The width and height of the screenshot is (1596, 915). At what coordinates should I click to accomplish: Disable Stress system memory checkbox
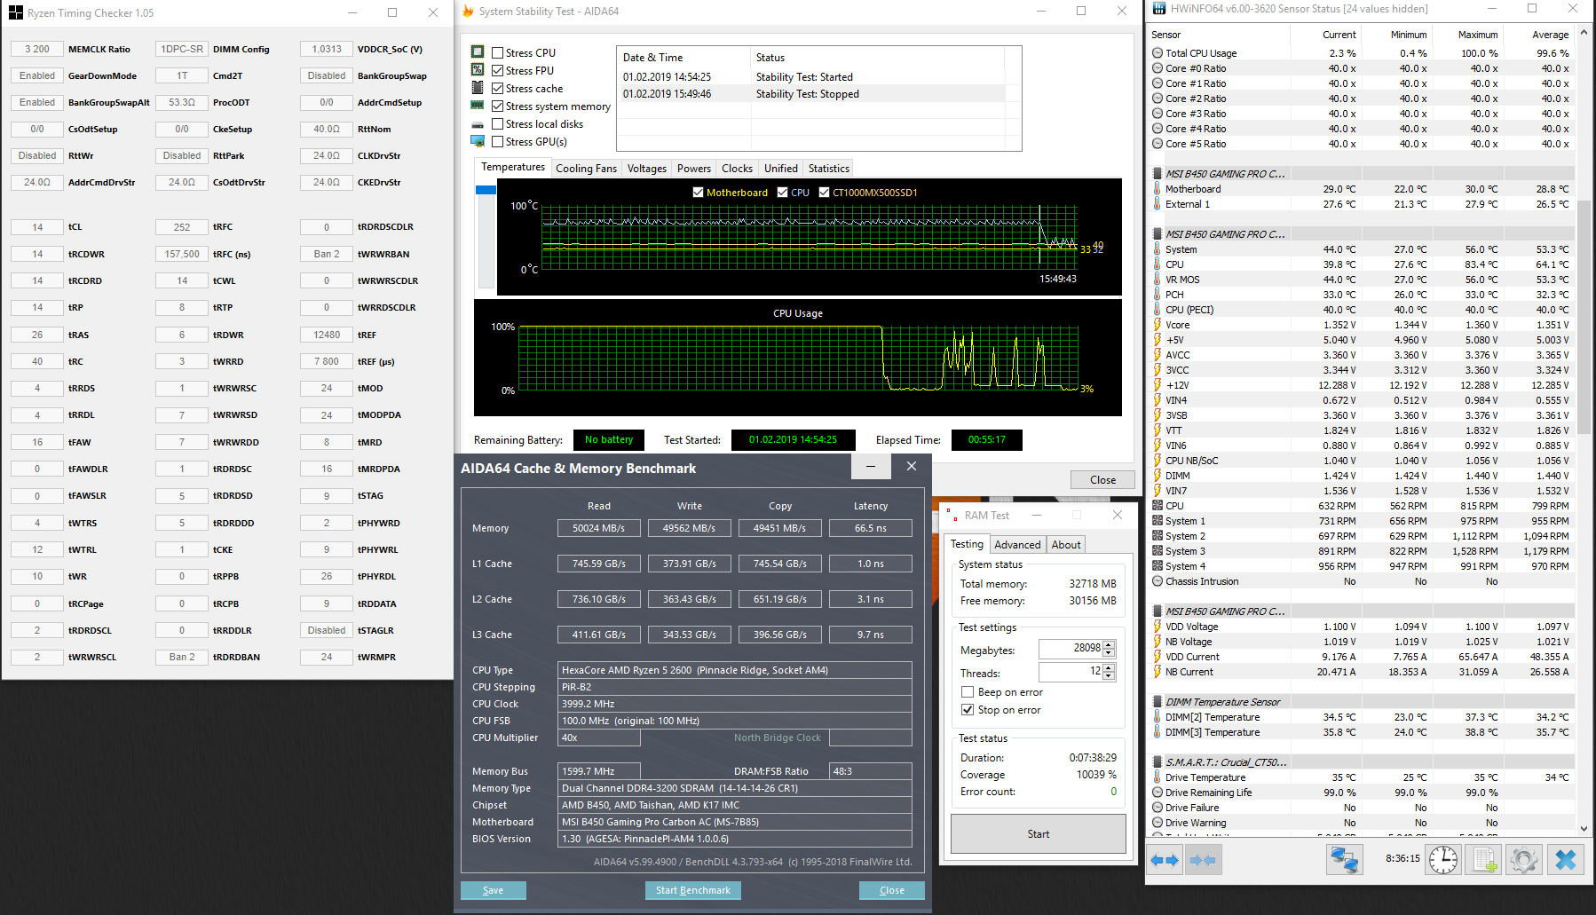498,106
